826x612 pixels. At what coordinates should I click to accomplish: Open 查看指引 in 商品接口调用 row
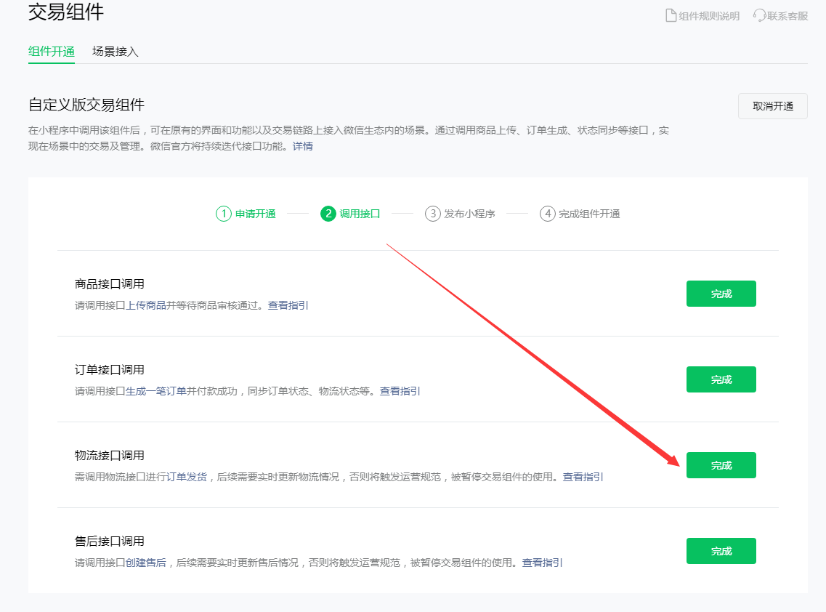(x=288, y=305)
